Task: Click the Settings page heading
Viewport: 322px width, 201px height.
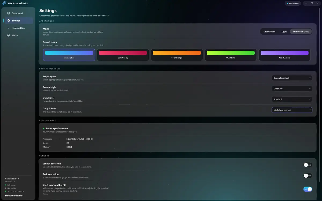Action: 48,11
